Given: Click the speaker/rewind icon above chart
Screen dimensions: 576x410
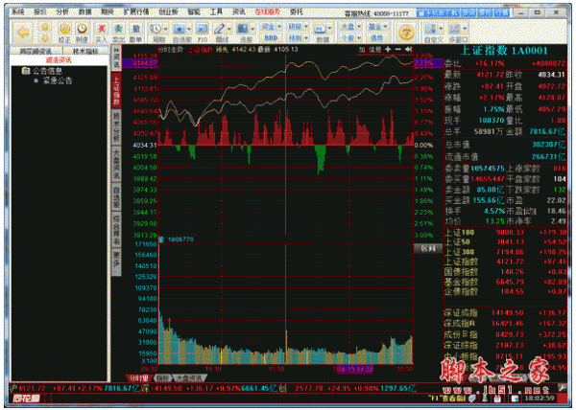Looking at the screenshot, I should pos(409,49).
